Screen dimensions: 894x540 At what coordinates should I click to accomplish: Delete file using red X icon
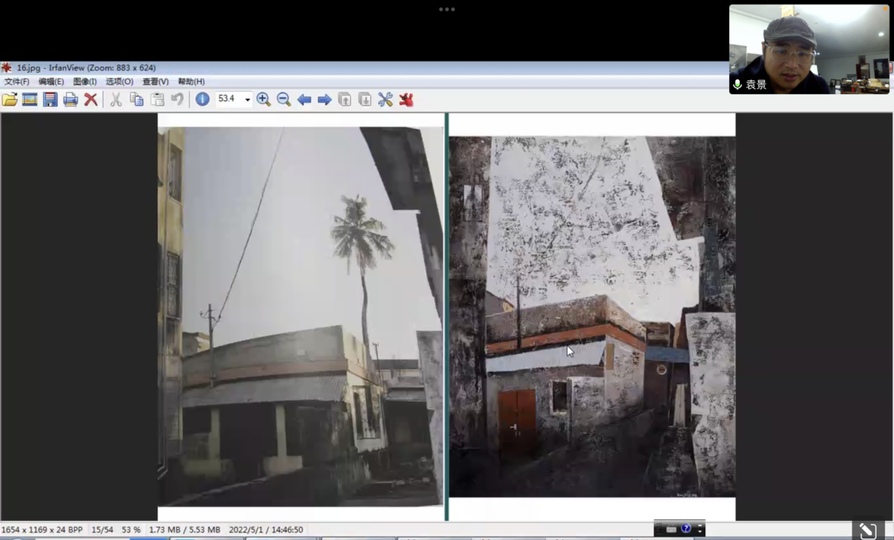(x=91, y=99)
